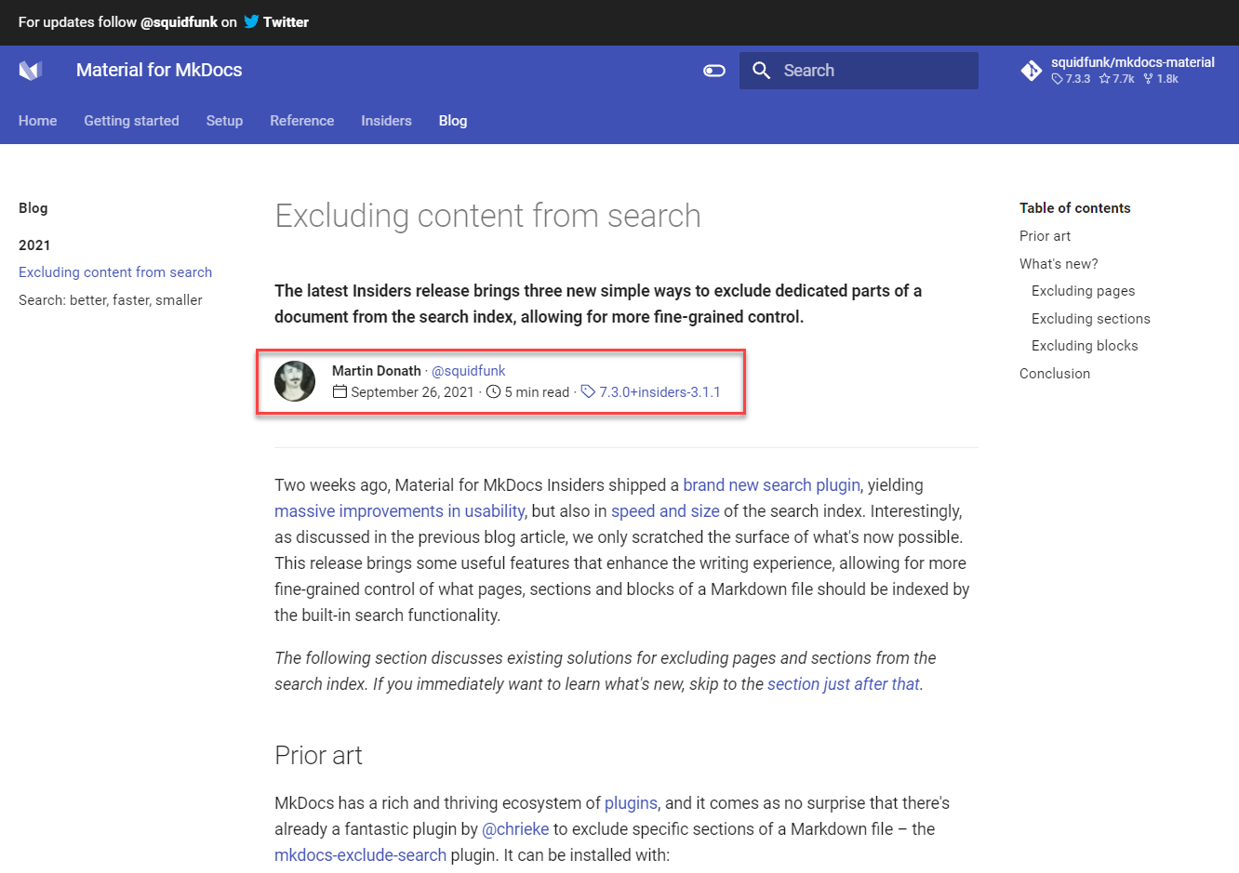Select the Insiders tab
The height and width of the screenshot is (873, 1239).
[386, 121]
